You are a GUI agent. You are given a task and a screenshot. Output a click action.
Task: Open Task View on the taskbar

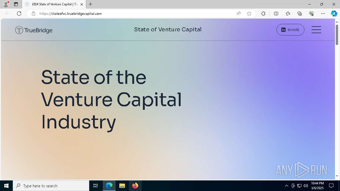96,186
